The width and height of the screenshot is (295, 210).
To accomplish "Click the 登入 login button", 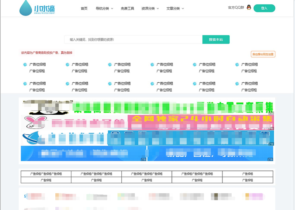I will [264, 8].
